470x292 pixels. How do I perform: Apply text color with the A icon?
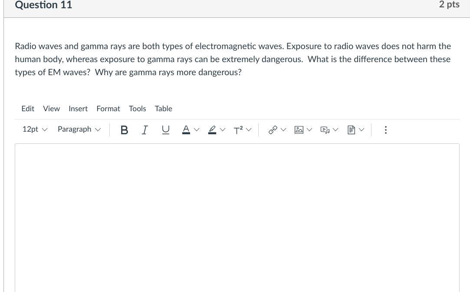pos(186,129)
